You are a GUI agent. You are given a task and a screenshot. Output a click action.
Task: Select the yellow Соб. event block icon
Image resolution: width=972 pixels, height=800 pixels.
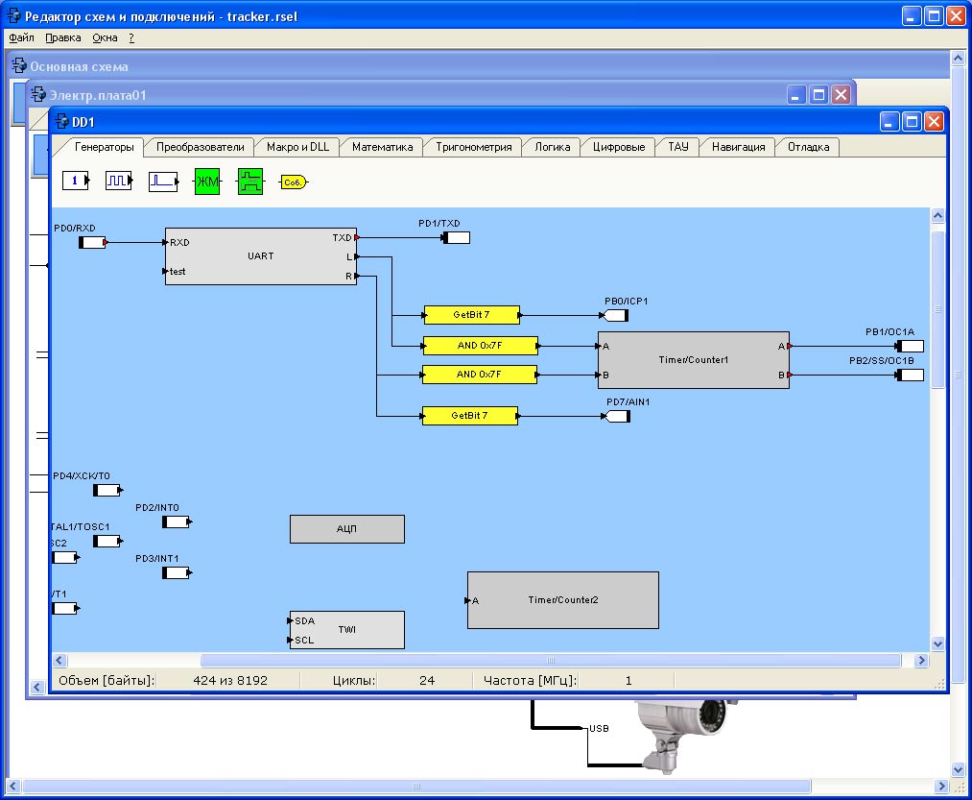pos(294,182)
